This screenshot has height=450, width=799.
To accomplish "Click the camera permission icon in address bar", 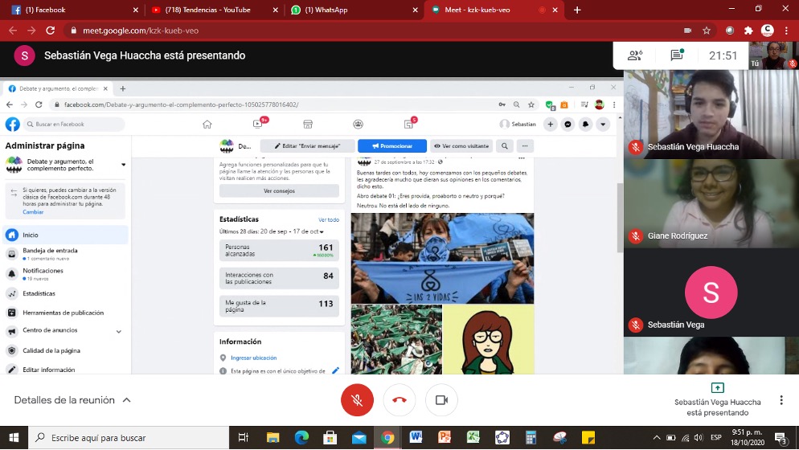I will click(687, 31).
